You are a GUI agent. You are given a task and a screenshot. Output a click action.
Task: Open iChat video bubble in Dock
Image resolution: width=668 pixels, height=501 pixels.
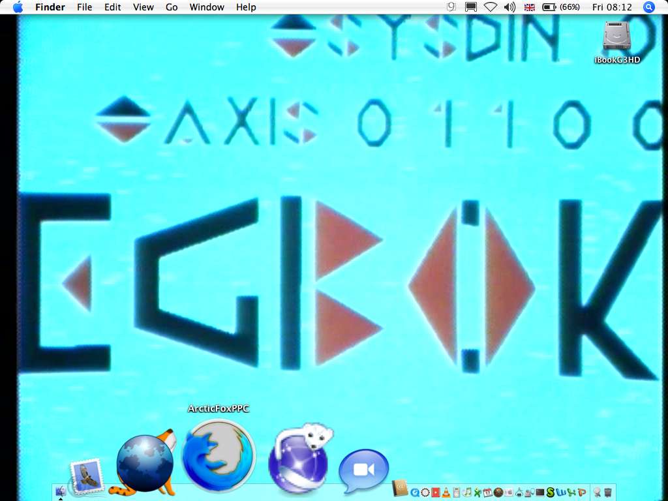[363, 471]
